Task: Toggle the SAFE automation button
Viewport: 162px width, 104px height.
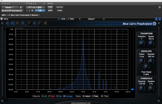Action: (x=50, y=11)
